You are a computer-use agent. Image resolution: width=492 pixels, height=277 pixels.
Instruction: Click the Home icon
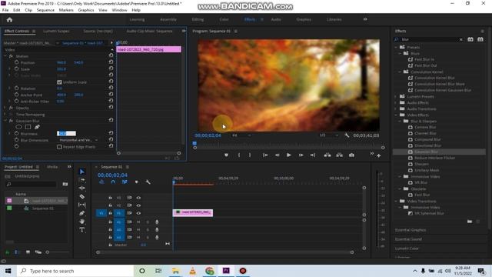[x=9, y=20]
